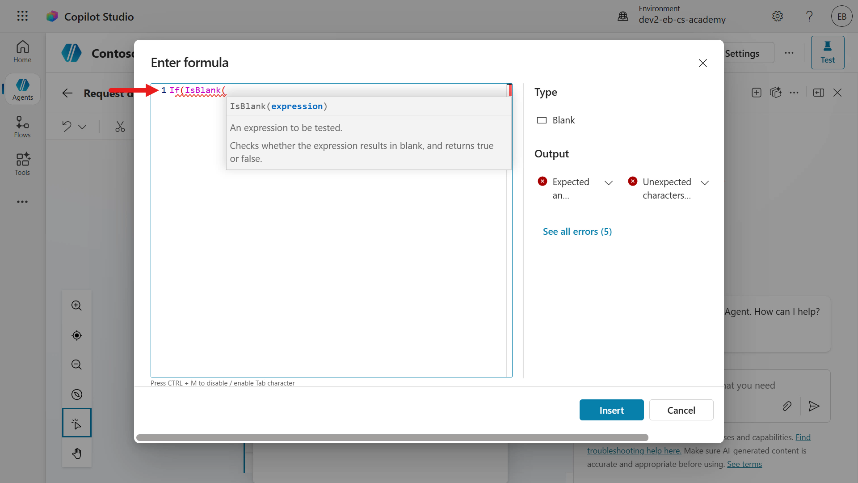The width and height of the screenshot is (858, 483).
Task: Go to the Home navigation item
Action: point(22,52)
